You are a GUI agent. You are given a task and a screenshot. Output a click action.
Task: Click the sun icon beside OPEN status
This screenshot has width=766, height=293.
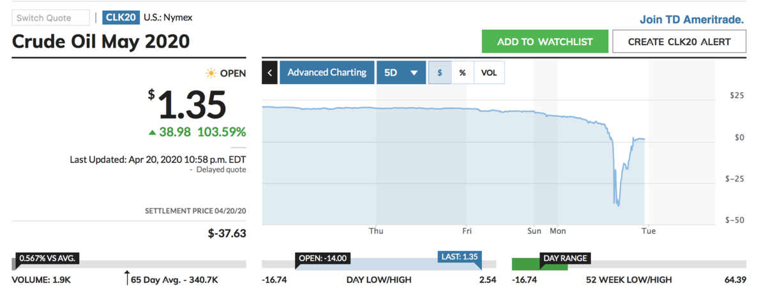(211, 73)
